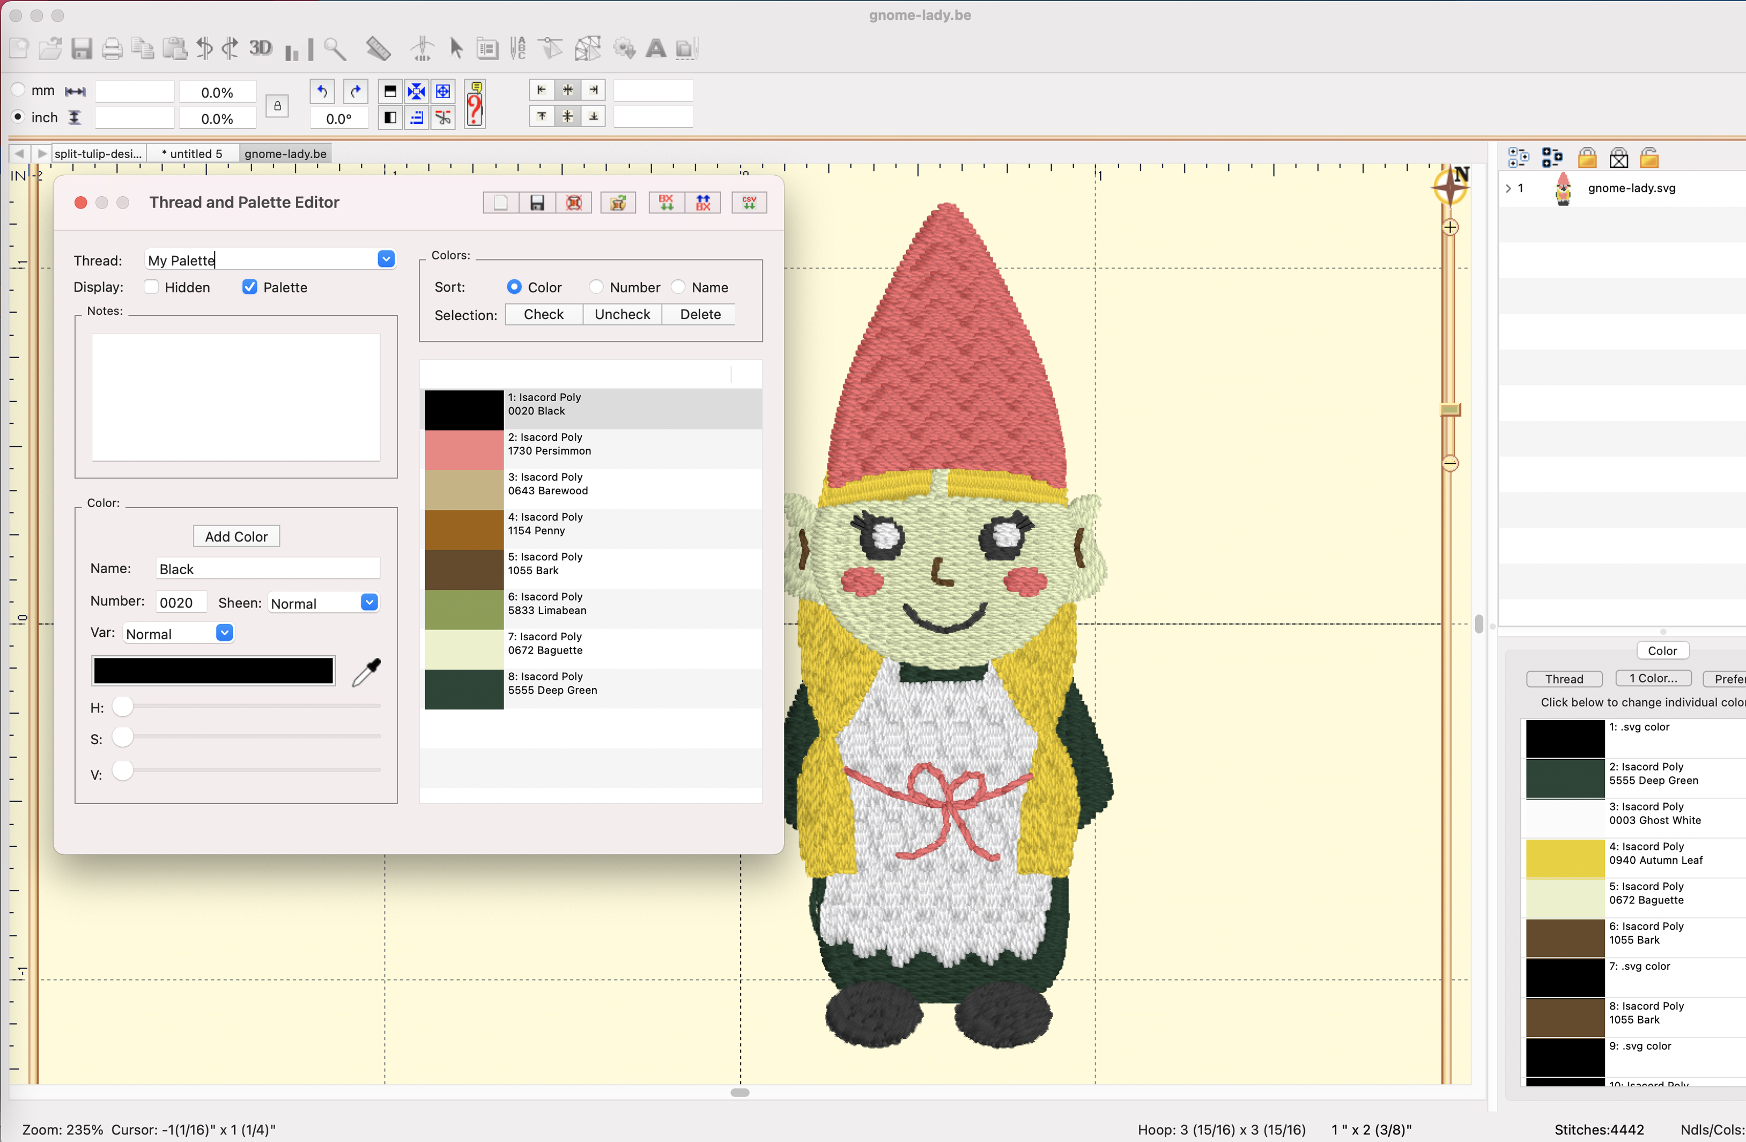Select the 5833 Limabean color swatch

click(464, 610)
